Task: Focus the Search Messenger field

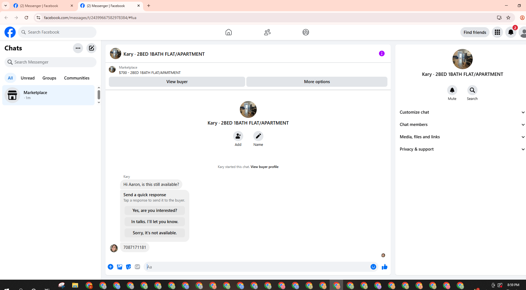Action: tap(50, 62)
